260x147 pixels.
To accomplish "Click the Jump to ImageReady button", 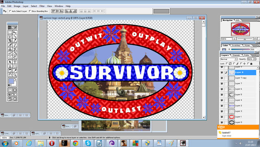I will [x=13, y=99].
